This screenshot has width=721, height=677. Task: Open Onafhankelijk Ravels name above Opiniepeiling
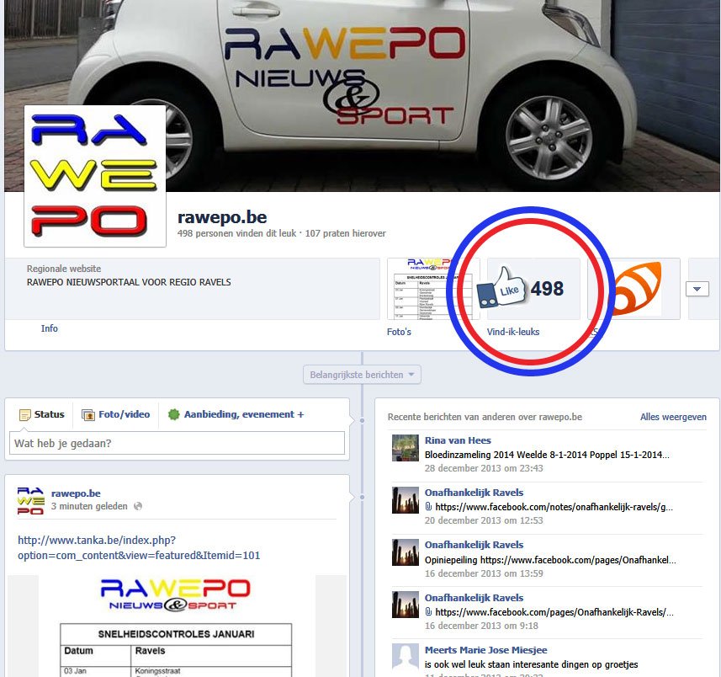474,545
